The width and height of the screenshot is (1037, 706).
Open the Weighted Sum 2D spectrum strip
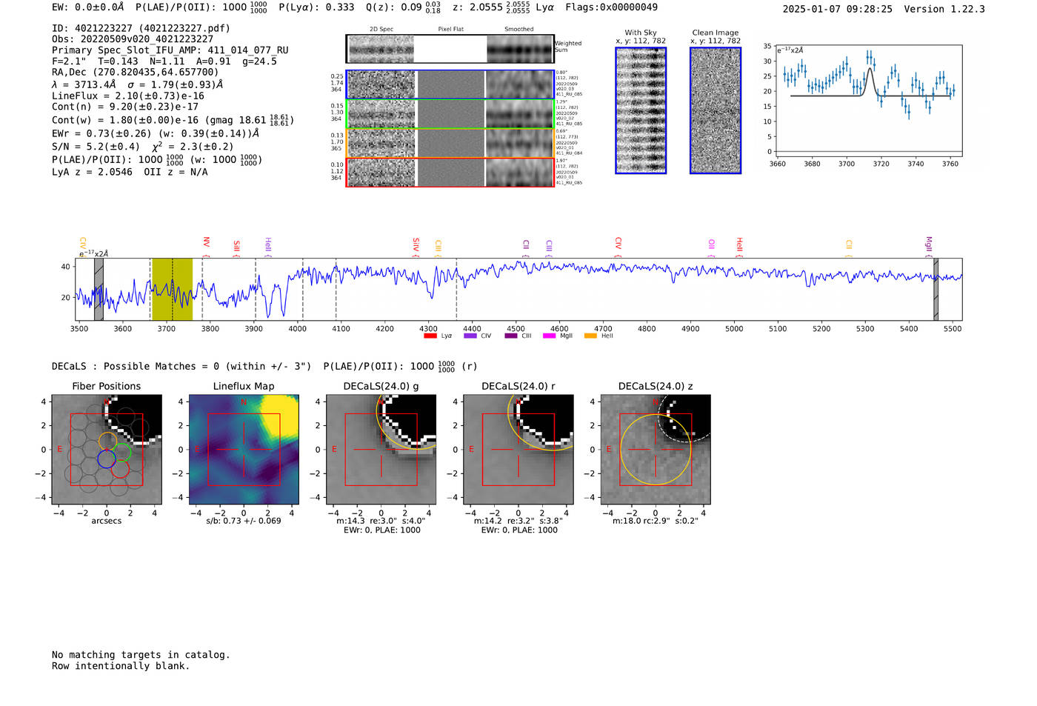tap(450, 49)
